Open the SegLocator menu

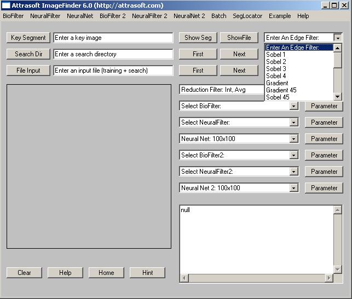pyautogui.click(x=247, y=16)
